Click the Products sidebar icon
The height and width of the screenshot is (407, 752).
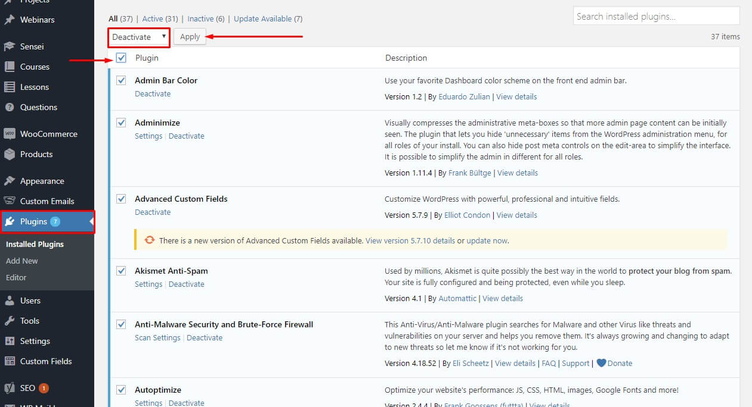click(x=11, y=154)
